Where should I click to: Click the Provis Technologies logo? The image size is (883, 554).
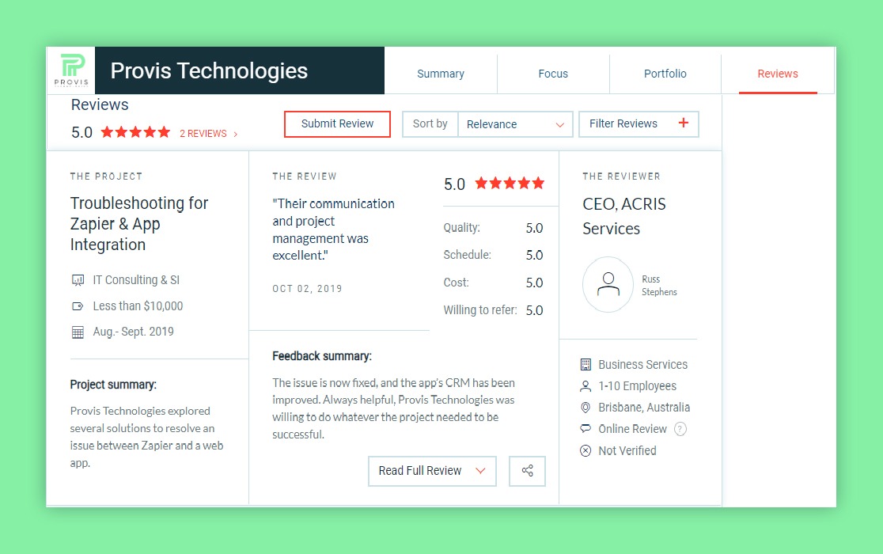click(x=70, y=70)
